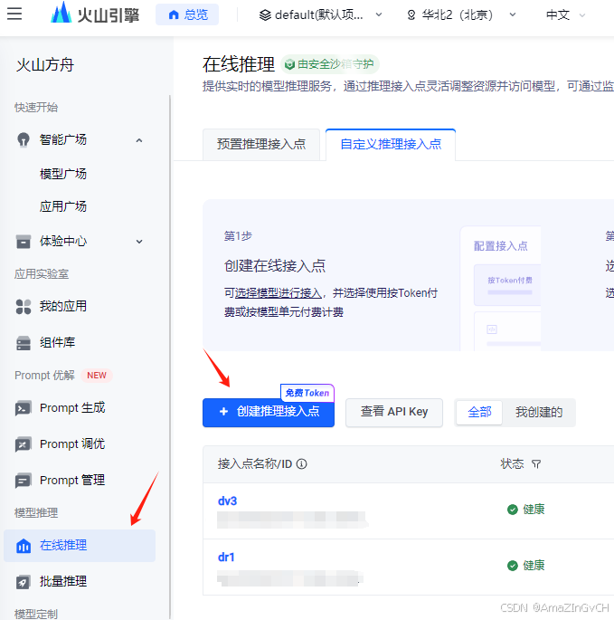Click the location pin icon beside 华北2
This screenshot has height=620, width=614.
click(411, 15)
